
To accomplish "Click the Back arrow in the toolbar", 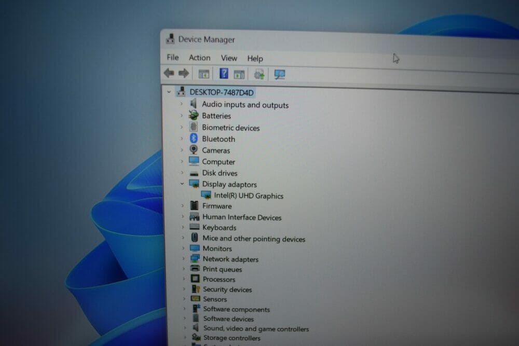I will pos(169,73).
